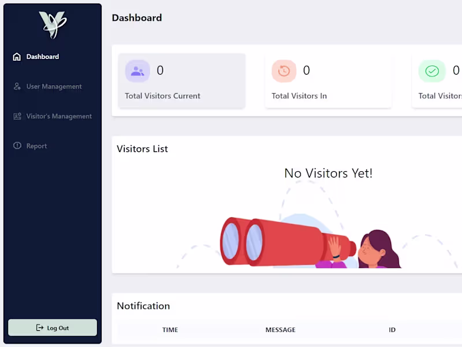Click the zero count in Total Visitors Current
The height and width of the screenshot is (347, 462).
click(160, 71)
